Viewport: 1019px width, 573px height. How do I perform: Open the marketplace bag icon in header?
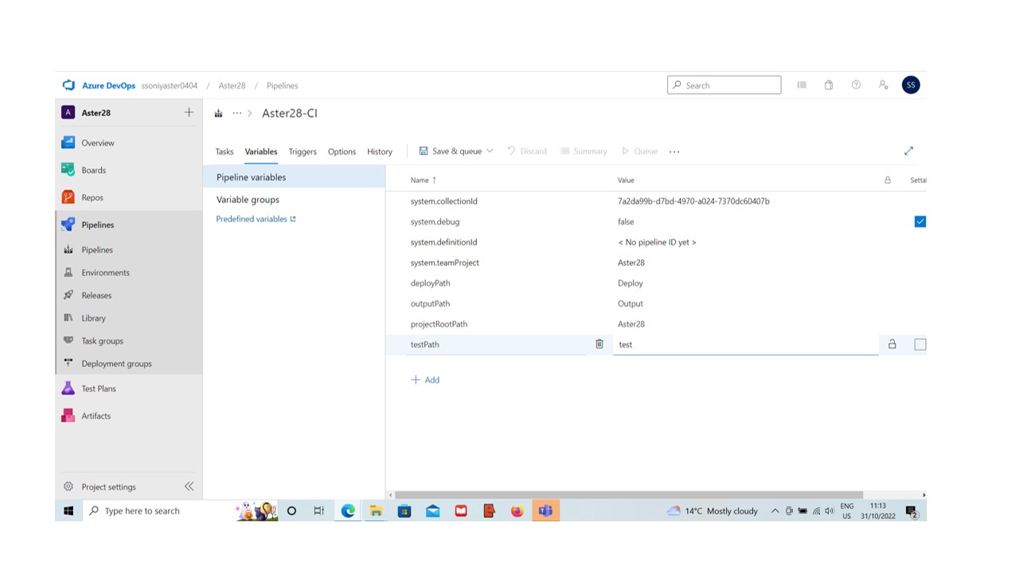tap(829, 85)
